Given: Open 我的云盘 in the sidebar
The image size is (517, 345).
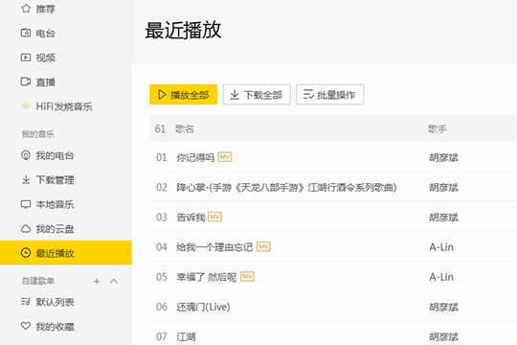Looking at the screenshot, I should point(55,229).
